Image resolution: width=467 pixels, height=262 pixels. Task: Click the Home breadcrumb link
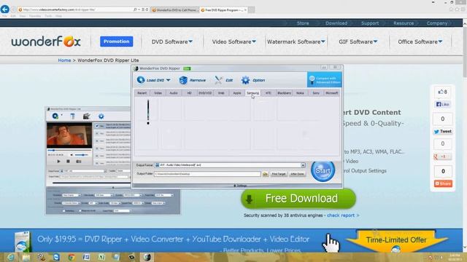click(64, 60)
